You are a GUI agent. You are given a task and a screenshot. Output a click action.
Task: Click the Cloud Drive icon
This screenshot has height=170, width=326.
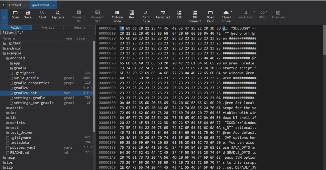[x=226, y=17]
